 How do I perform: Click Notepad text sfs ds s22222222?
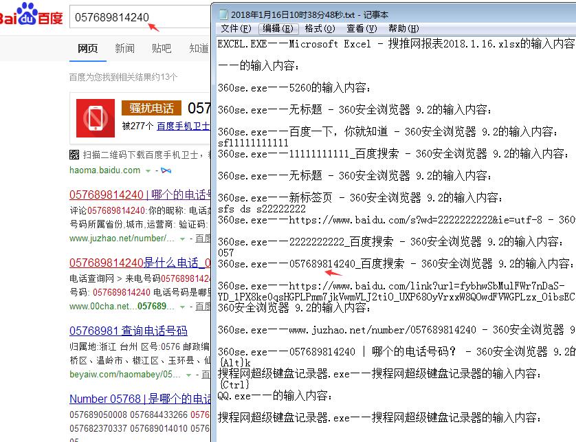click(262, 209)
